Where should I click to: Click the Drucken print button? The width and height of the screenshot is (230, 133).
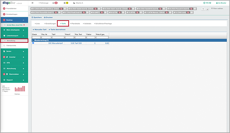click(x=48, y=17)
